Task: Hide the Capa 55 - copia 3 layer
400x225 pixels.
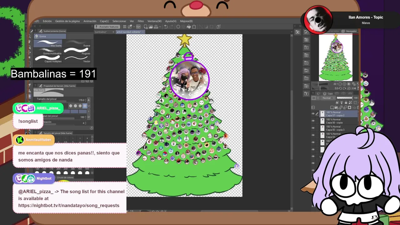Action: [x=313, y=128]
